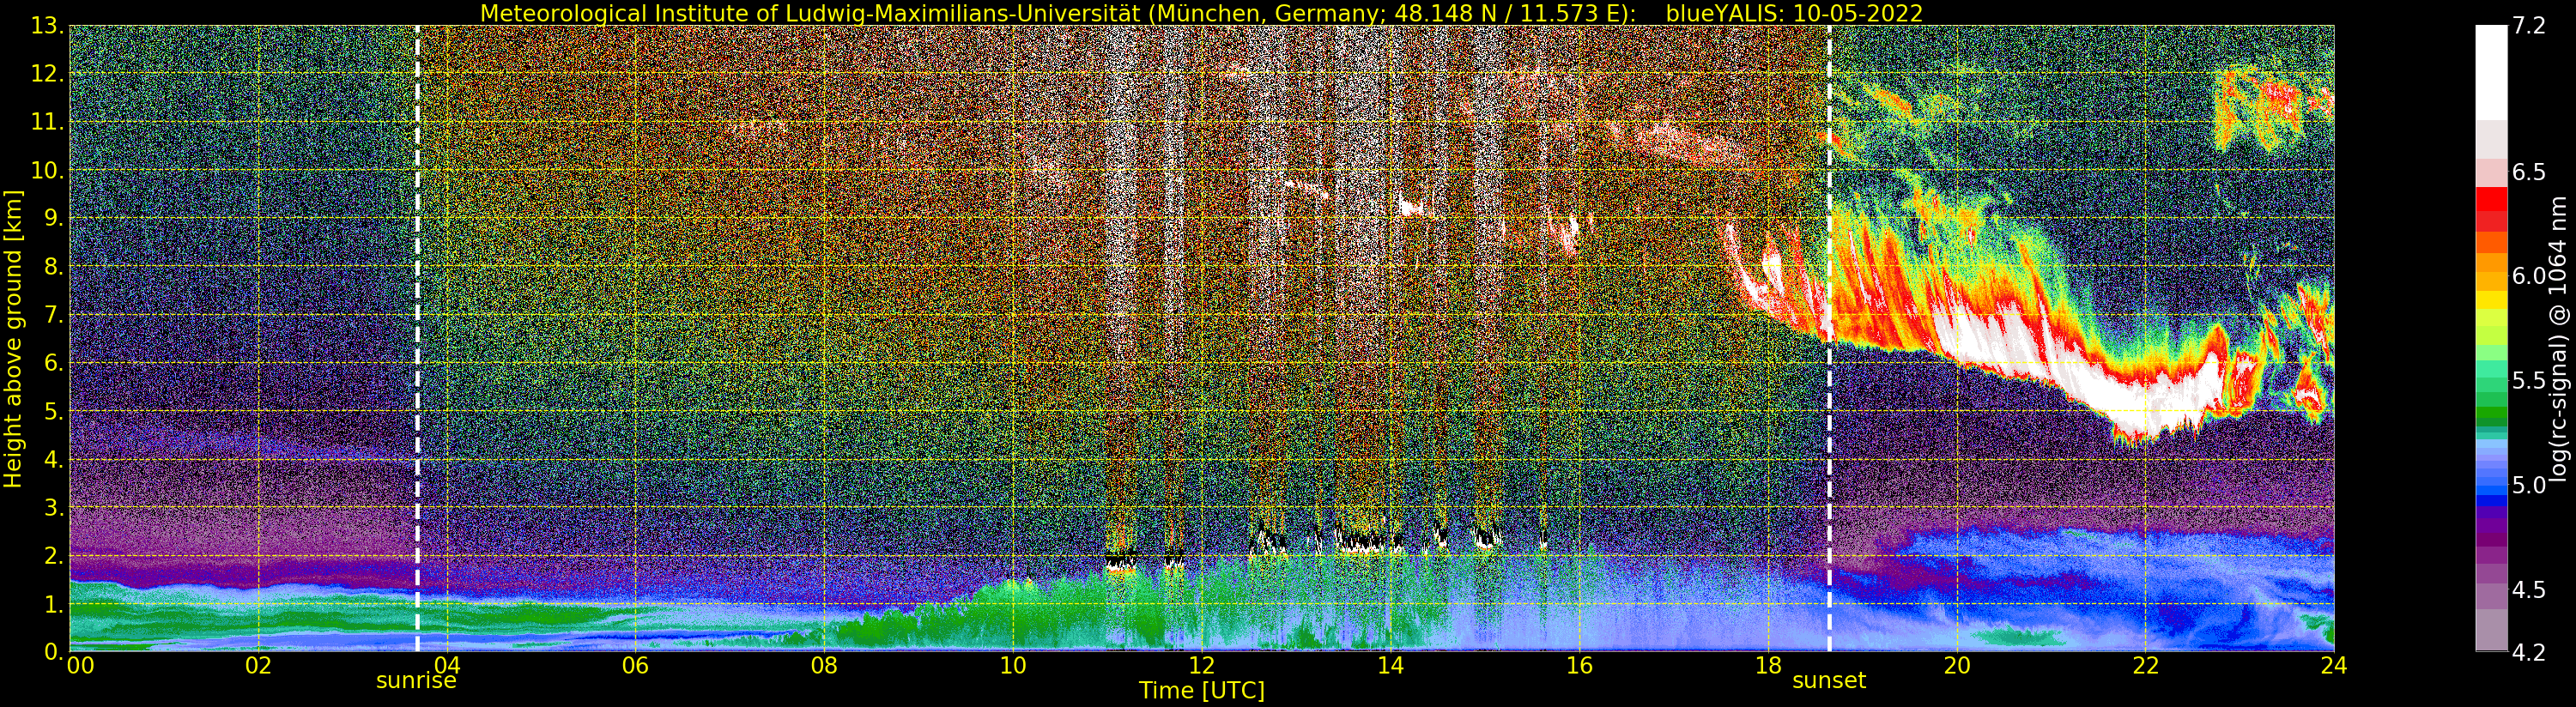Click time axis tick label '20'

pos(1956,665)
